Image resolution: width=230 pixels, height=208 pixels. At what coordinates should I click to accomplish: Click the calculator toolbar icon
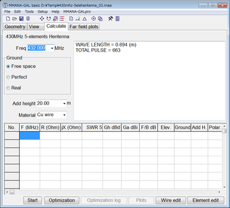pos(117,19)
